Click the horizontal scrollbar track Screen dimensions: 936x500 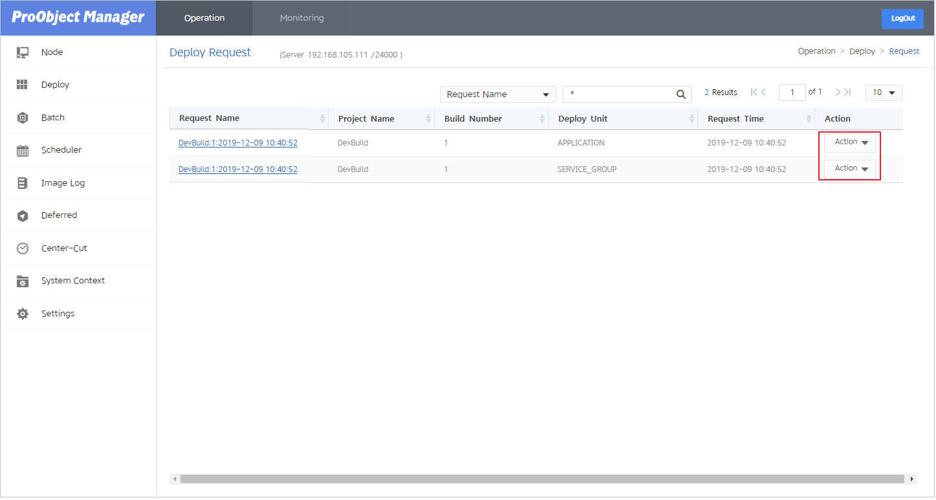click(542, 479)
